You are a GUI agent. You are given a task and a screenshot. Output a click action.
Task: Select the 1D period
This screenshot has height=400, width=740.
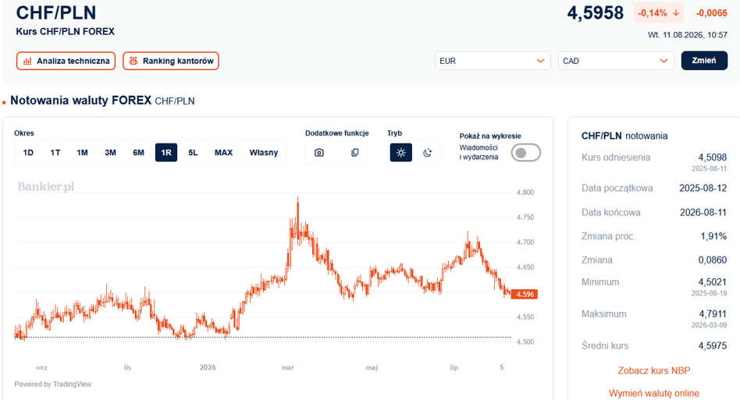28,153
